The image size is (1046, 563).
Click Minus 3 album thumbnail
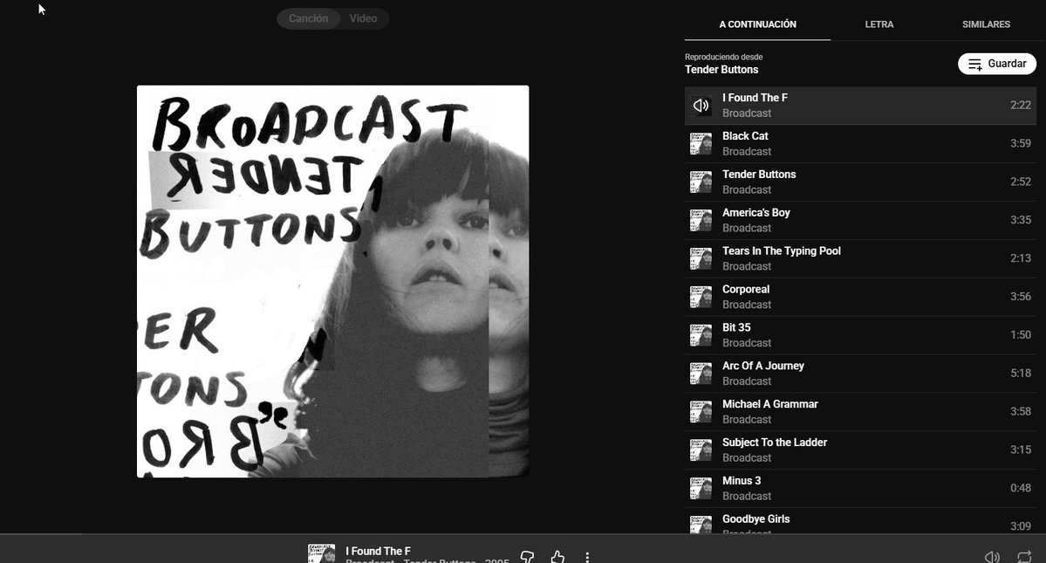click(x=701, y=488)
